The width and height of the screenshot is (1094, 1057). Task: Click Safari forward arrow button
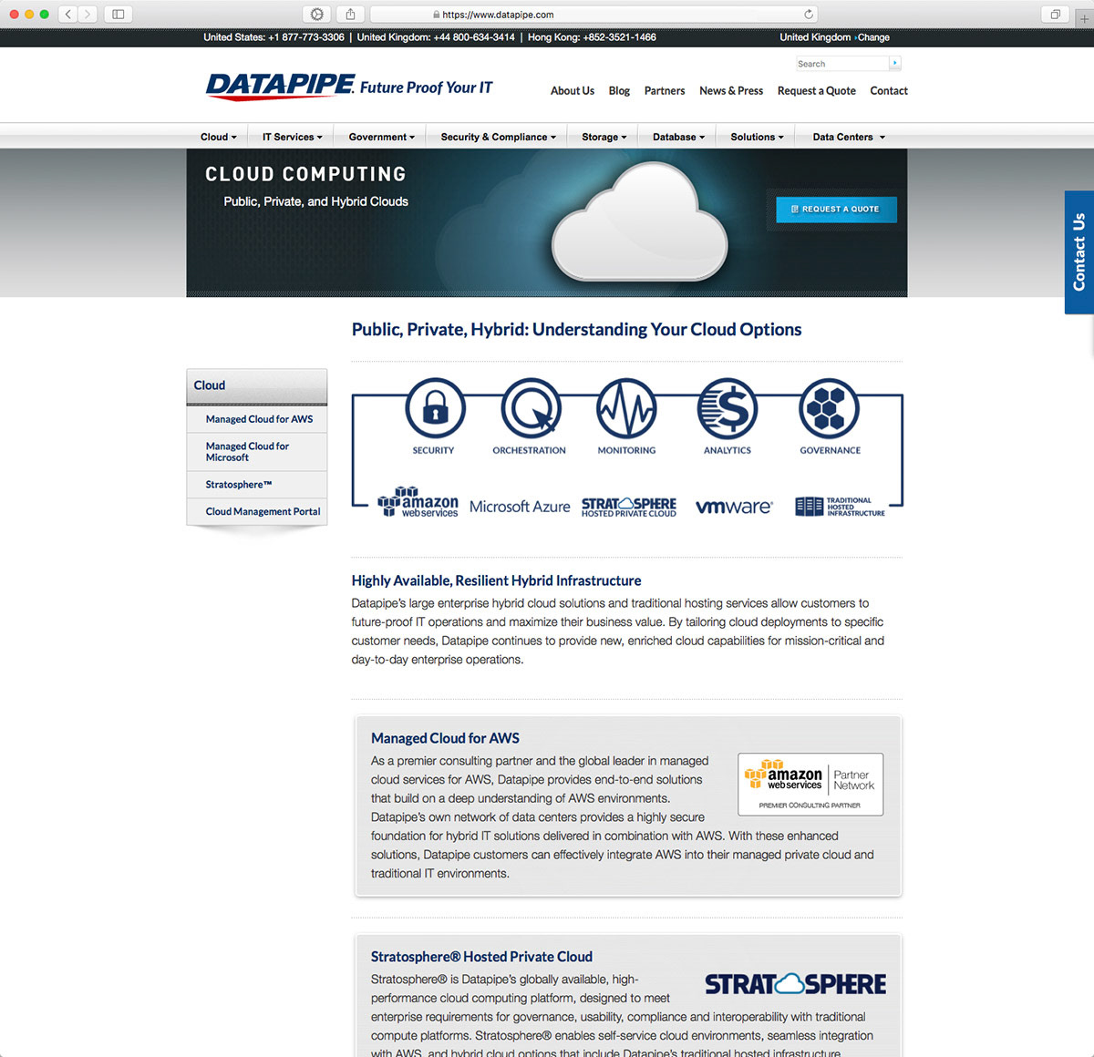click(x=88, y=15)
